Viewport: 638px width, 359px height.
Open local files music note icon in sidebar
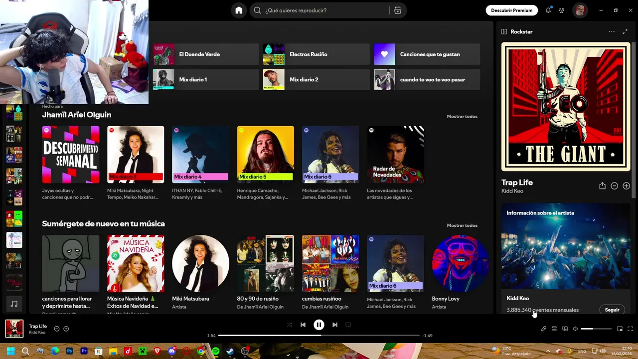[x=14, y=304]
